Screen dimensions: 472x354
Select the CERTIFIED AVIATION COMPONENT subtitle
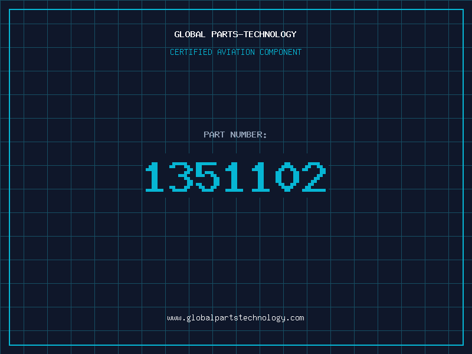pos(235,52)
